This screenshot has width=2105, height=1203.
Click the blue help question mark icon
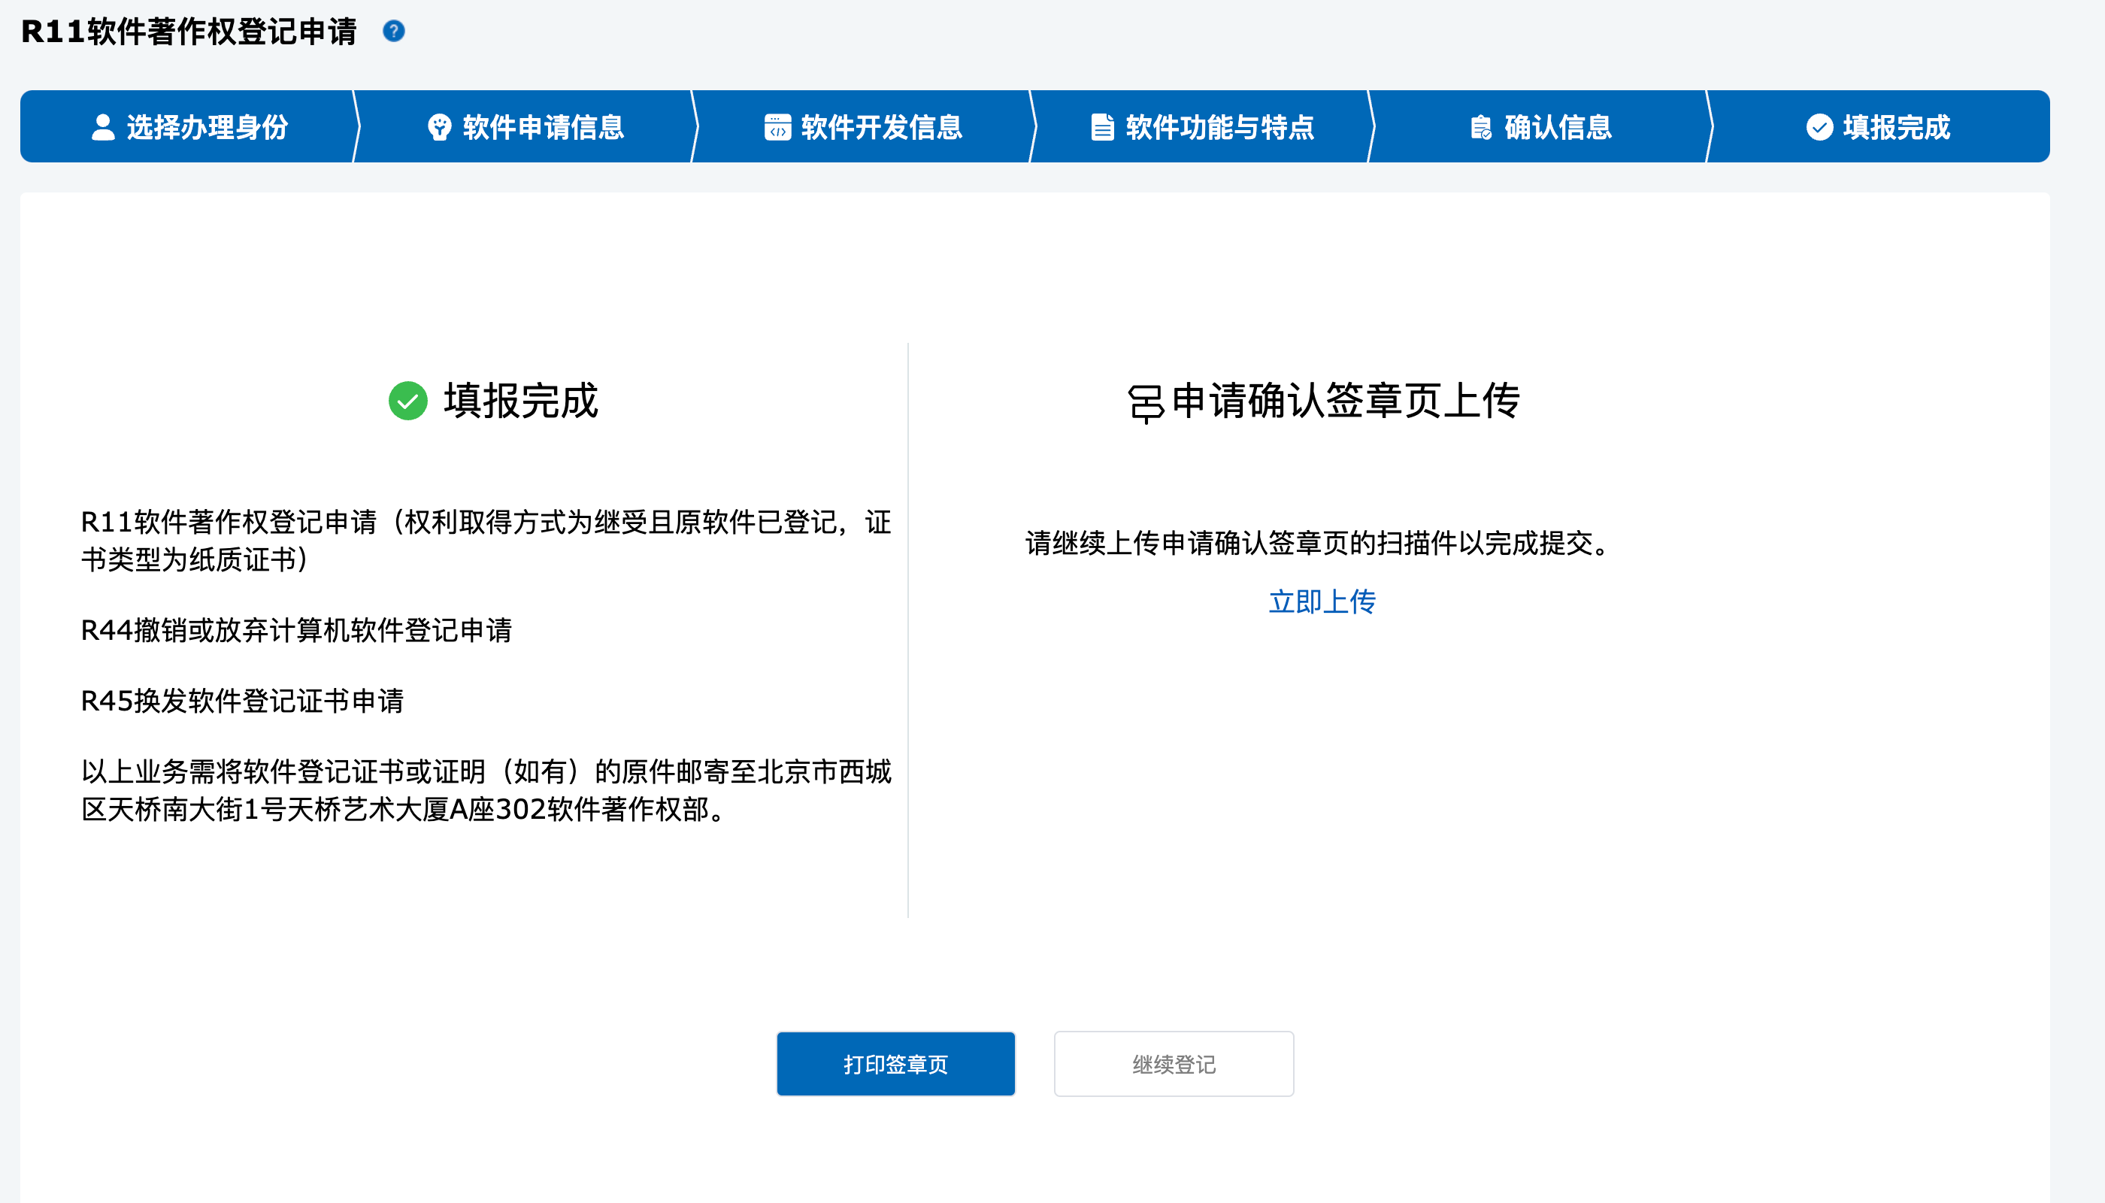[x=394, y=32]
